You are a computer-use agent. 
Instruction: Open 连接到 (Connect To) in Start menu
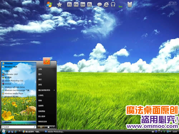point(41,106)
